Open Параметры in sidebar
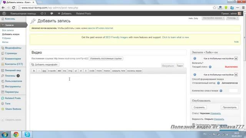 click(12, 92)
